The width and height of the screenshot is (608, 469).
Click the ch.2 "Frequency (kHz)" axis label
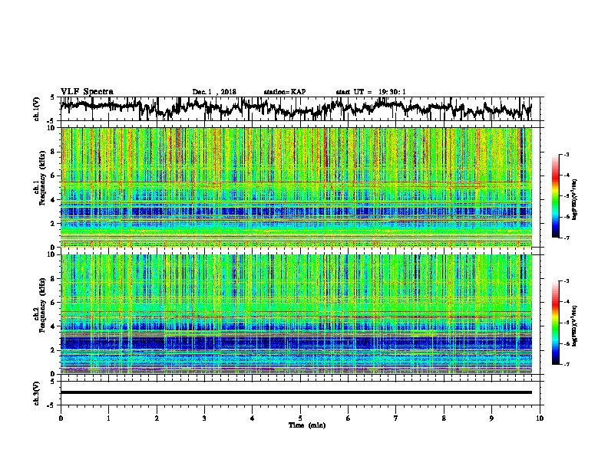coord(42,305)
